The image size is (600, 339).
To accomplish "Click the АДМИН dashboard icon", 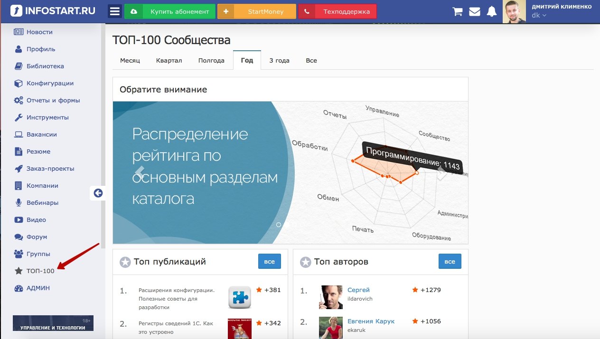I will (19, 288).
